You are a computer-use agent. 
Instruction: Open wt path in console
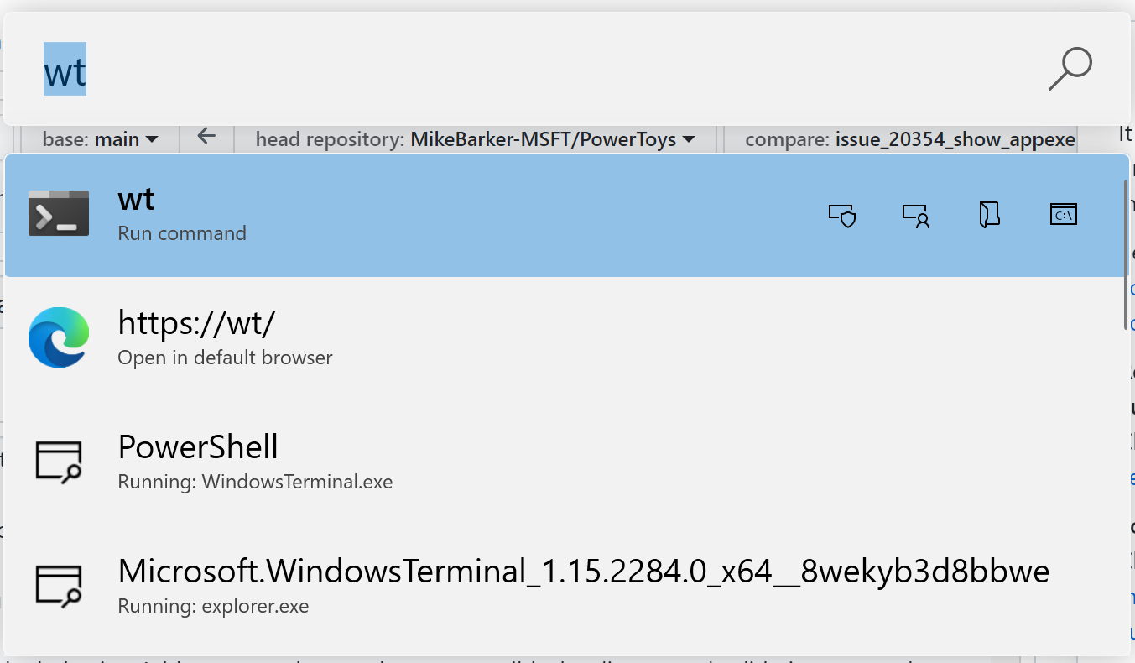click(1063, 215)
